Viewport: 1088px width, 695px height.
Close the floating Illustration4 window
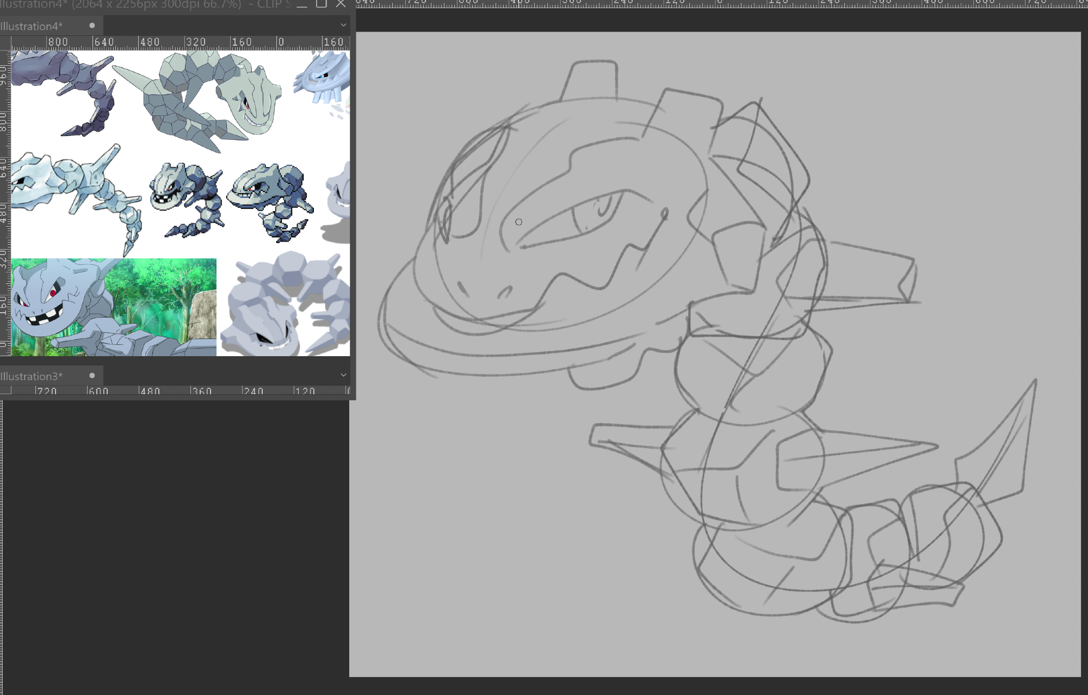tap(341, 4)
